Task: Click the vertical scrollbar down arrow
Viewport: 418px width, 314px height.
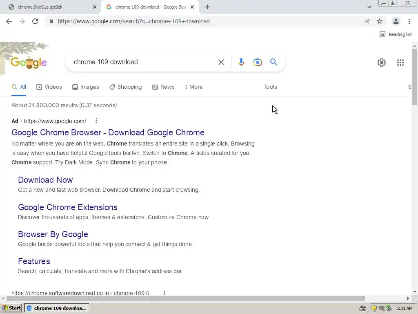Action: click(x=415, y=292)
